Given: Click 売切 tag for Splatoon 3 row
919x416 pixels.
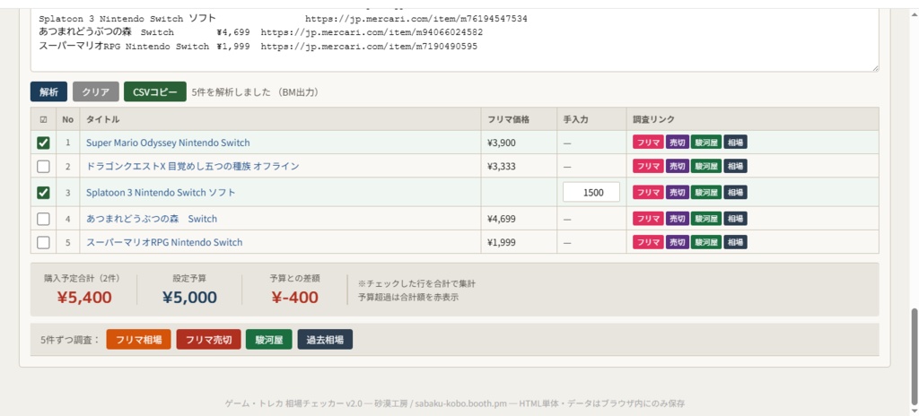Looking at the screenshot, I should tap(677, 192).
